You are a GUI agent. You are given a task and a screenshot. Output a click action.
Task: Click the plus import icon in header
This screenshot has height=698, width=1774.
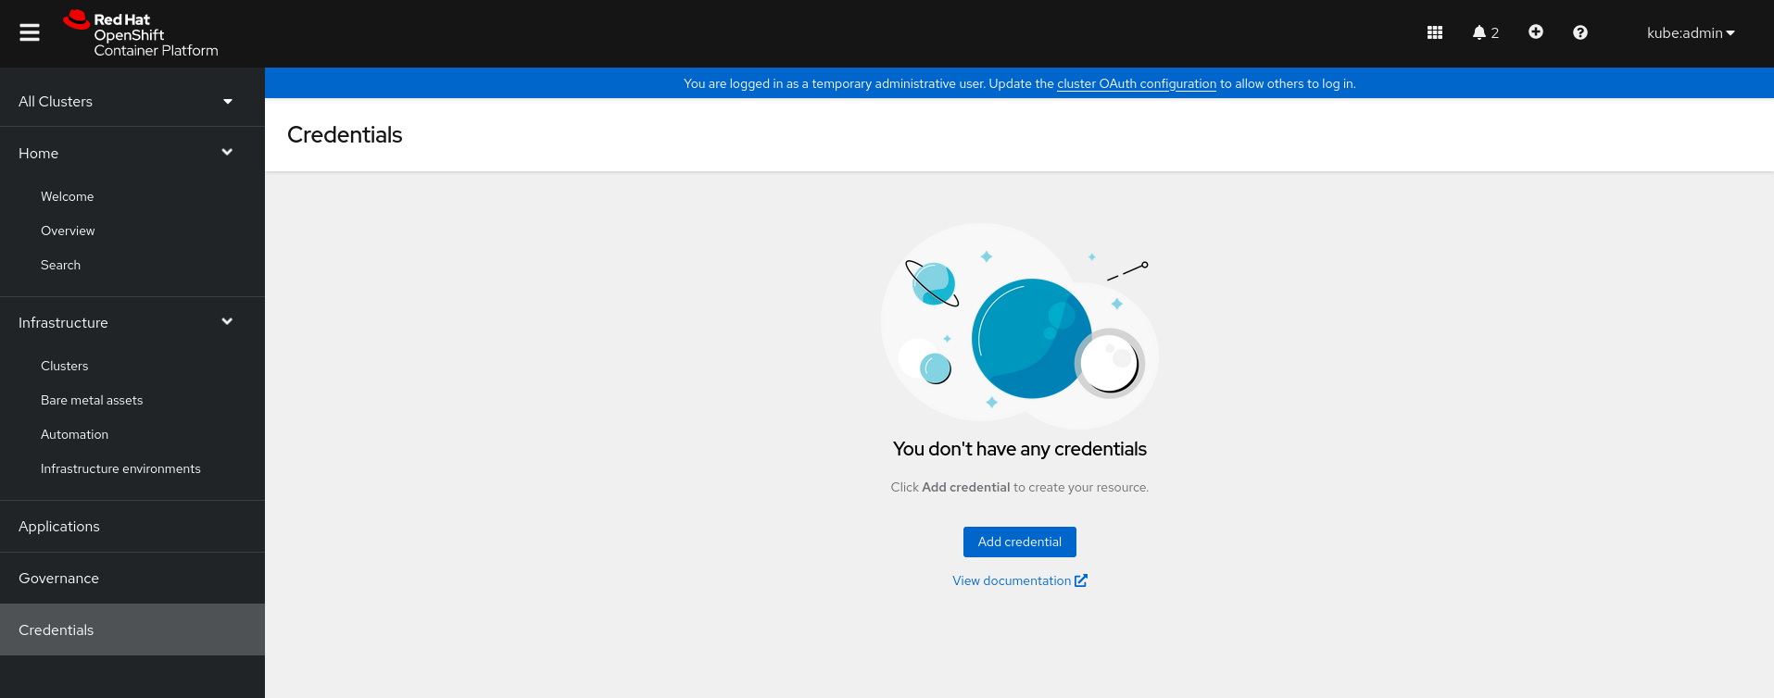click(1535, 32)
